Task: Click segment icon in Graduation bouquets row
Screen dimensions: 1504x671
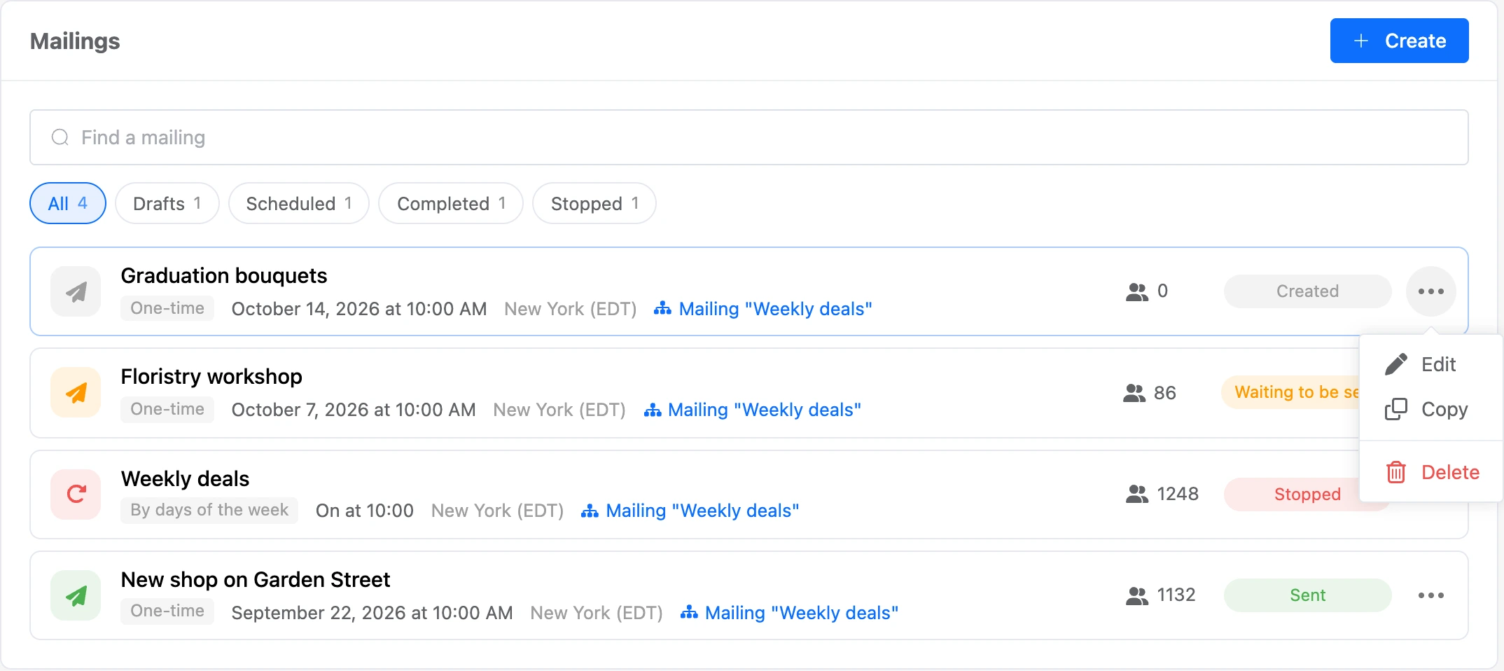Action: [x=662, y=308]
